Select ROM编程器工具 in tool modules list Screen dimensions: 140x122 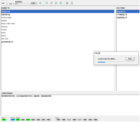tap(128, 15)
